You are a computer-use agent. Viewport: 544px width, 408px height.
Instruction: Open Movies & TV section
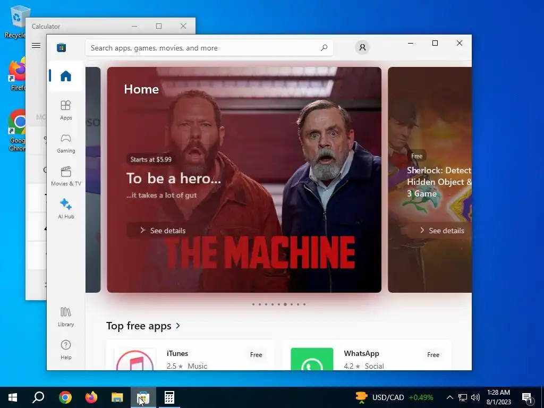(65, 176)
